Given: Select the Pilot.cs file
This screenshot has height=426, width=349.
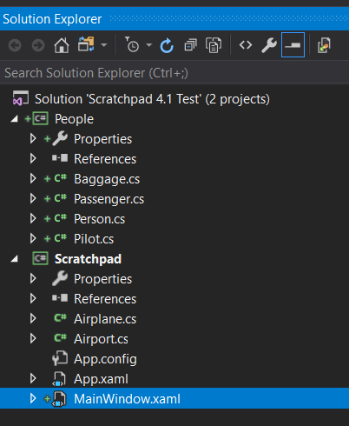Looking at the screenshot, I should coord(94,239).
